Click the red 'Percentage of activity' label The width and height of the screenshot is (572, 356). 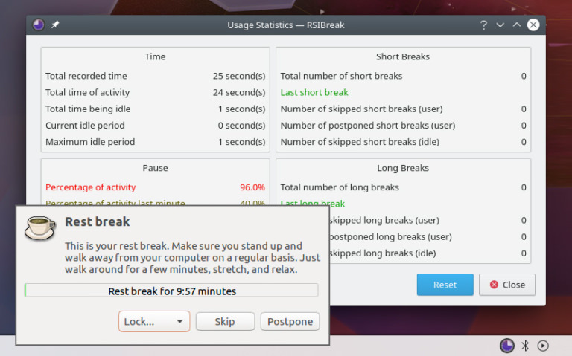89,187
